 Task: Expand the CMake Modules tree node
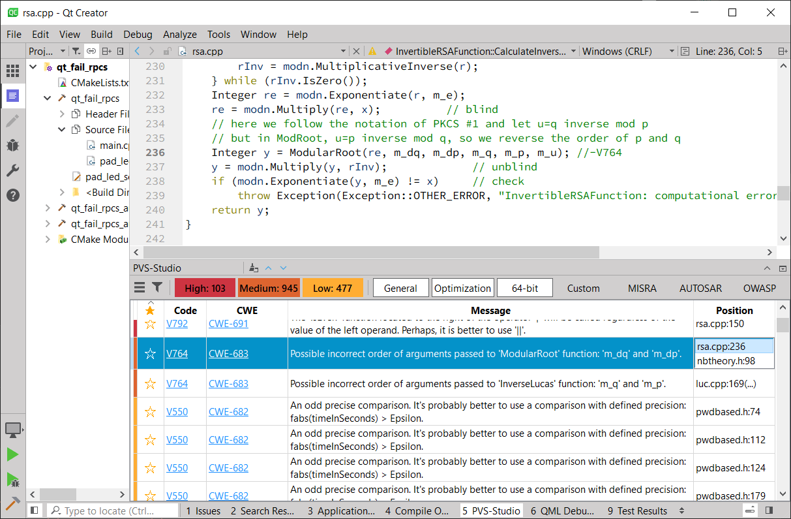click(48, 239)
